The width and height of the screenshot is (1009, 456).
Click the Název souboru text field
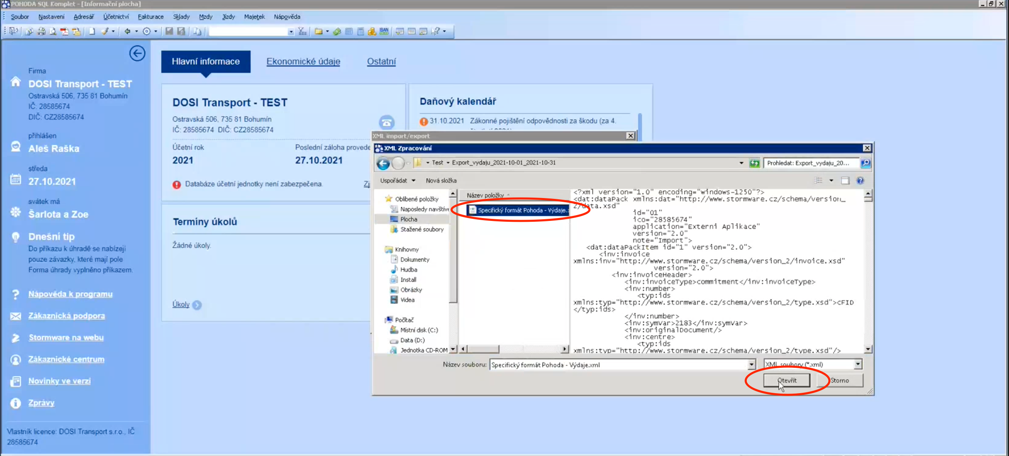619,365
